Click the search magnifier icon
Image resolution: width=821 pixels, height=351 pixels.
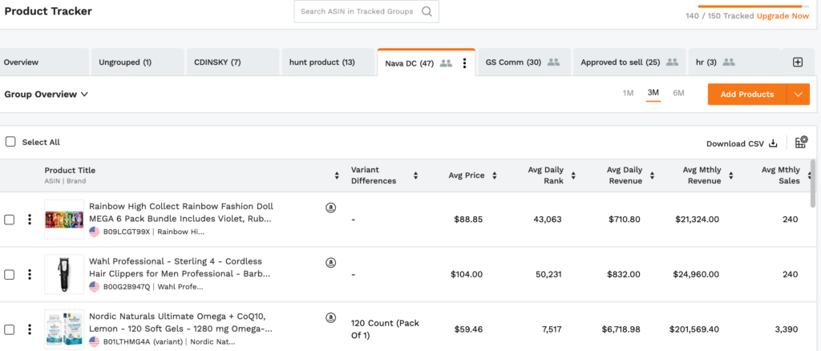pyautogui.click(x=427, y=12)
